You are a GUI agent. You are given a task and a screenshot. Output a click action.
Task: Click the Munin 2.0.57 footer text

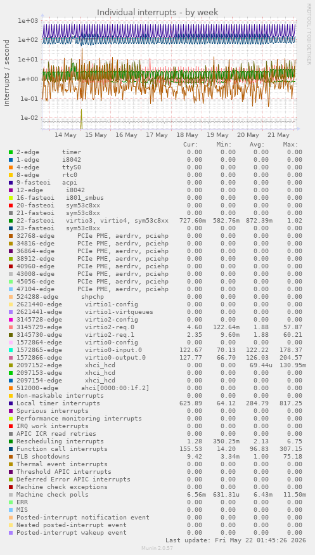(157, 548)
